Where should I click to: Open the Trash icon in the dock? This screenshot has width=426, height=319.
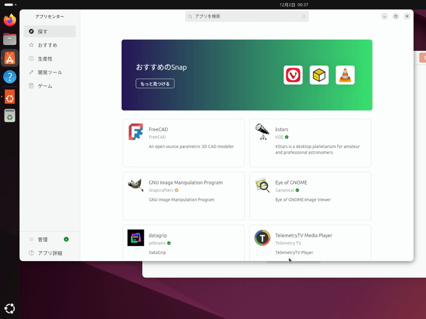(x=10, y=115)
